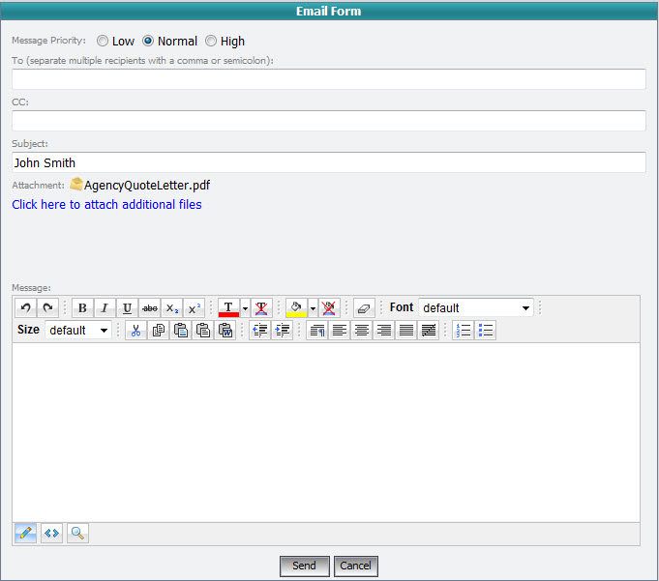Open the background color dropdown arrow
The width and height of the screenshot is (659, 581).
coord(313,308)
